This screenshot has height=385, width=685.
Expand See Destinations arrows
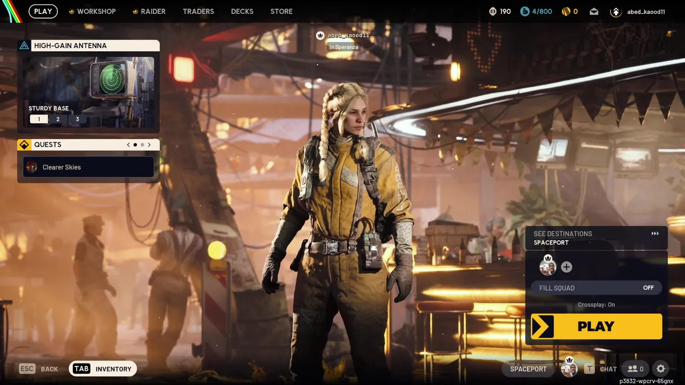point(655,234)
